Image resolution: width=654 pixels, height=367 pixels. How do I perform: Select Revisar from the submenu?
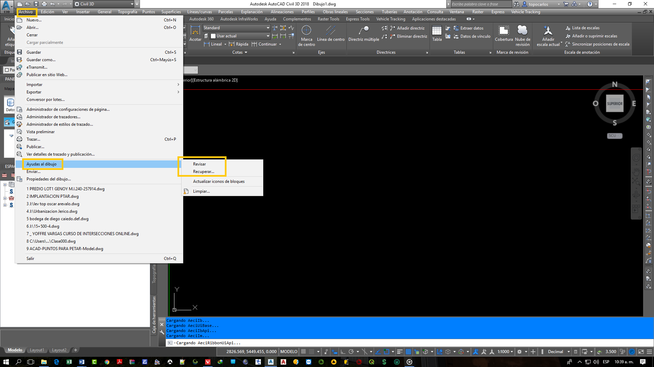click(x=199, y=164)
